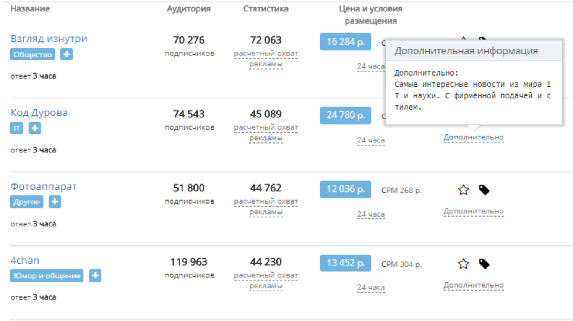Select the 24 780 р. price button
Viewport: 573px width, 321px height.
pyautogui.click(x=345, y=115)
